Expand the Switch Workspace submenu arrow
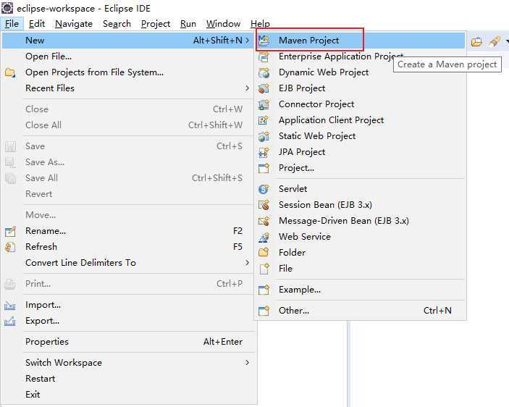The image size is (509, 407). pos(248,363)
